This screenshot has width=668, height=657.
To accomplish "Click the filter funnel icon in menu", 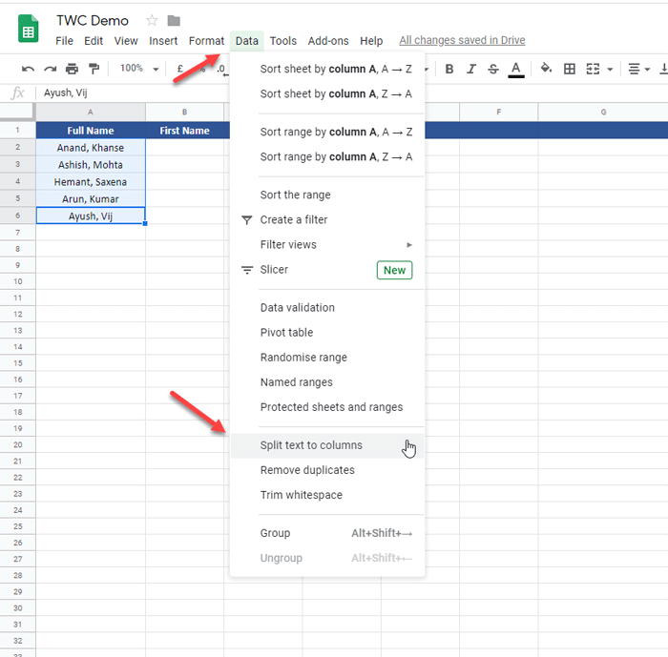I will click(246, 219).
